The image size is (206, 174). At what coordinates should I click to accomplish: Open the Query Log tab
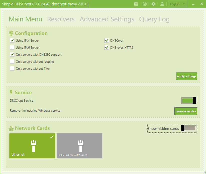click(154, 19)
